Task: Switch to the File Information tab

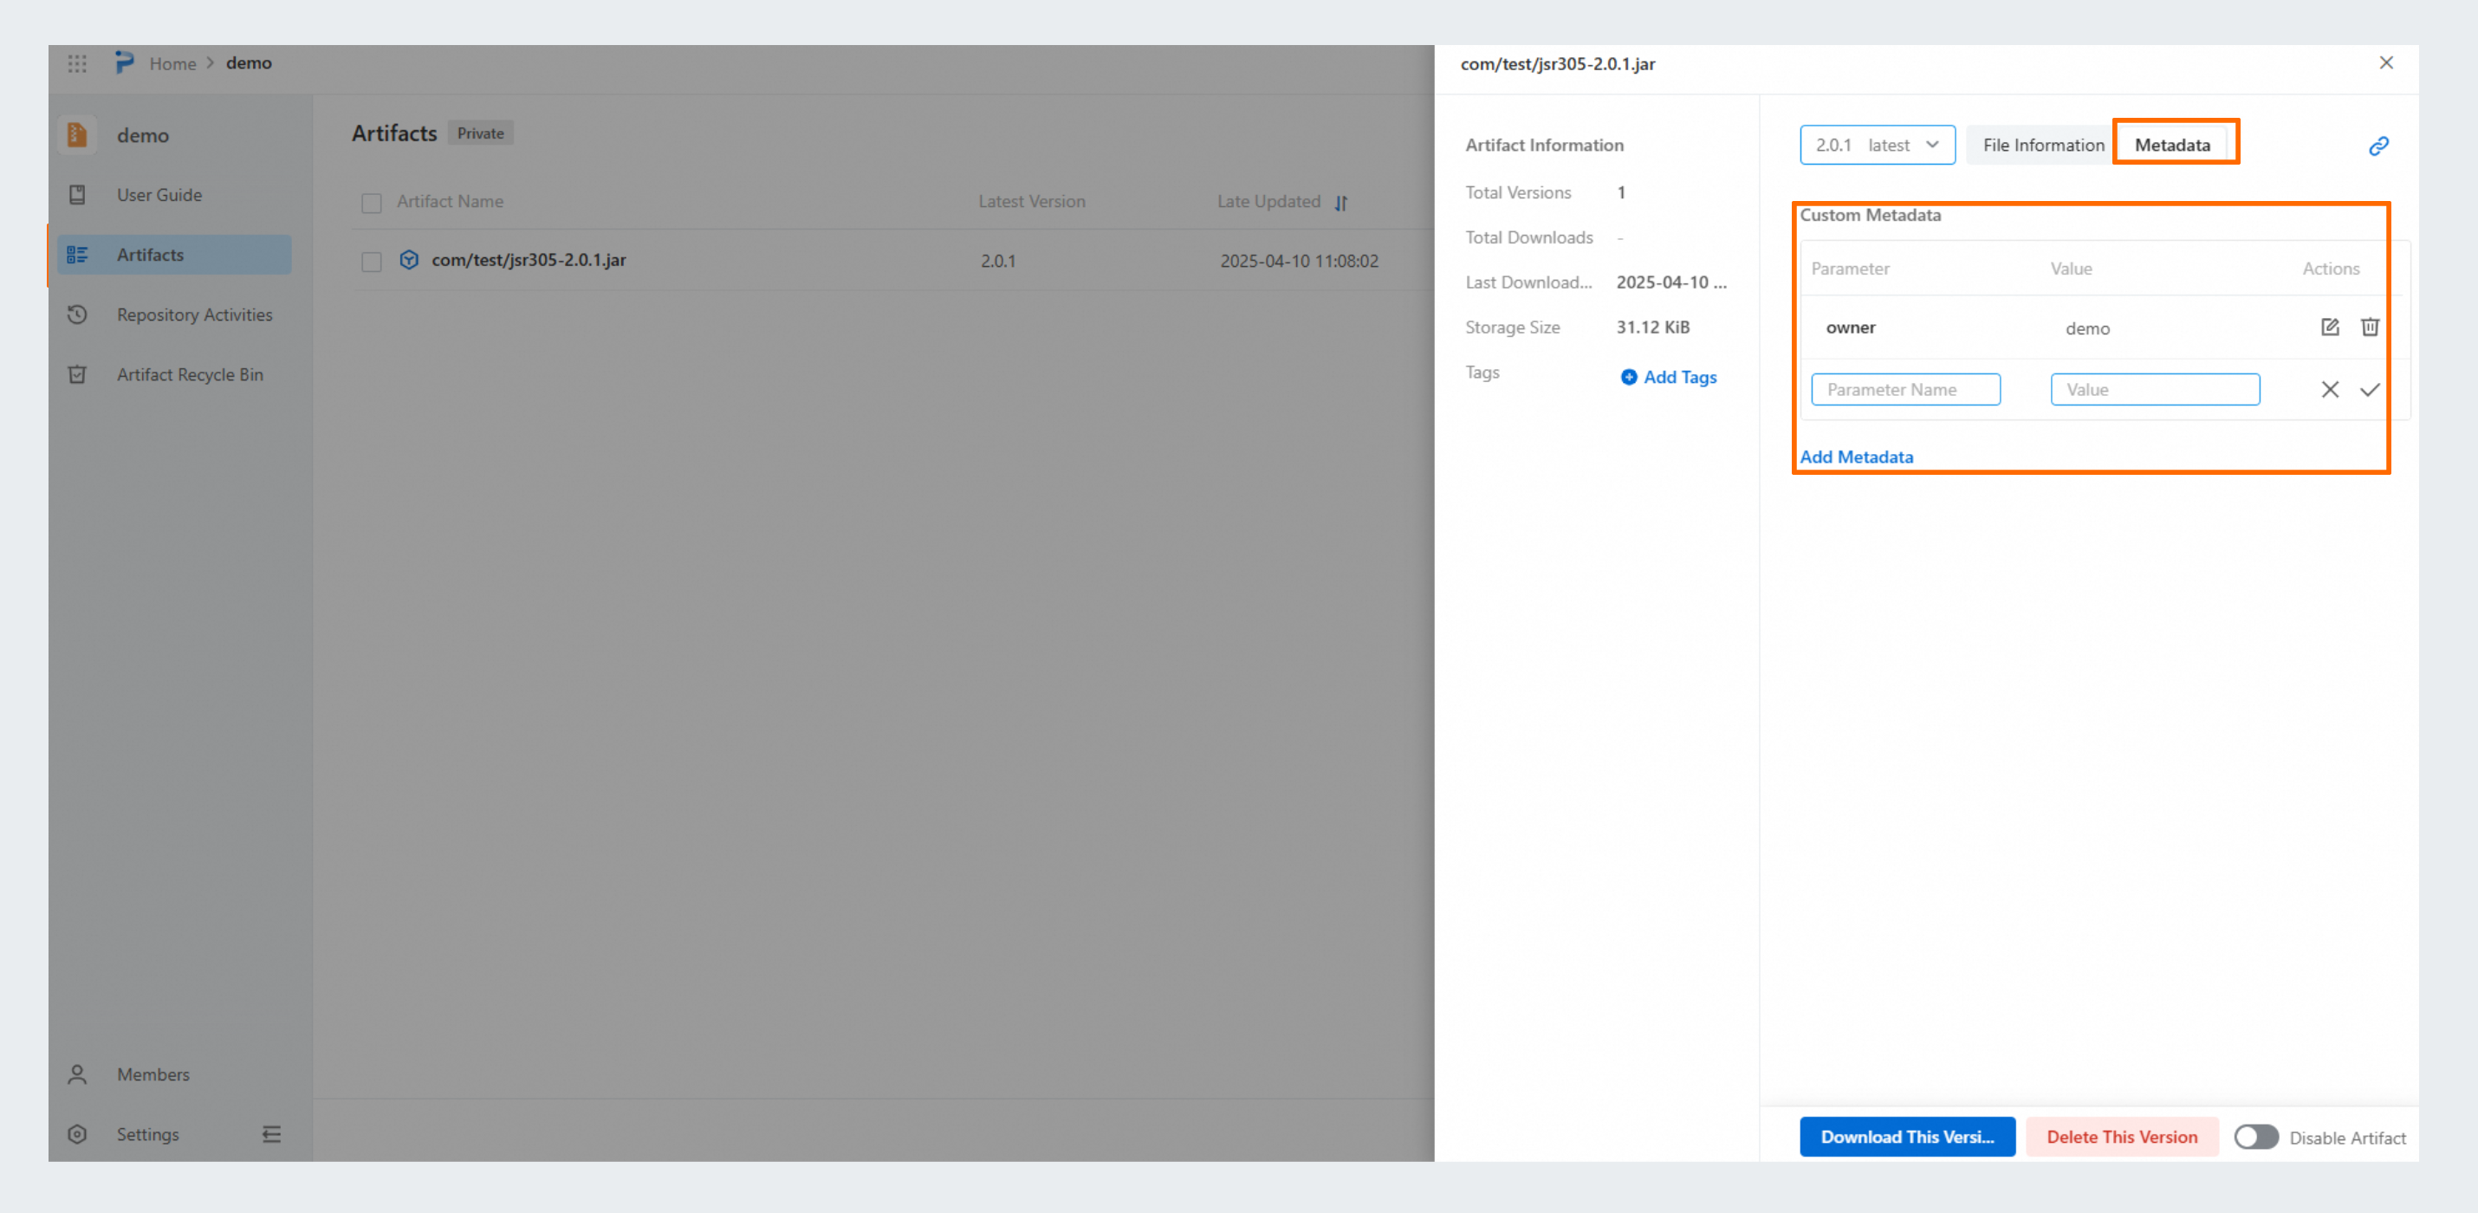Action: tap(2042, 146)
